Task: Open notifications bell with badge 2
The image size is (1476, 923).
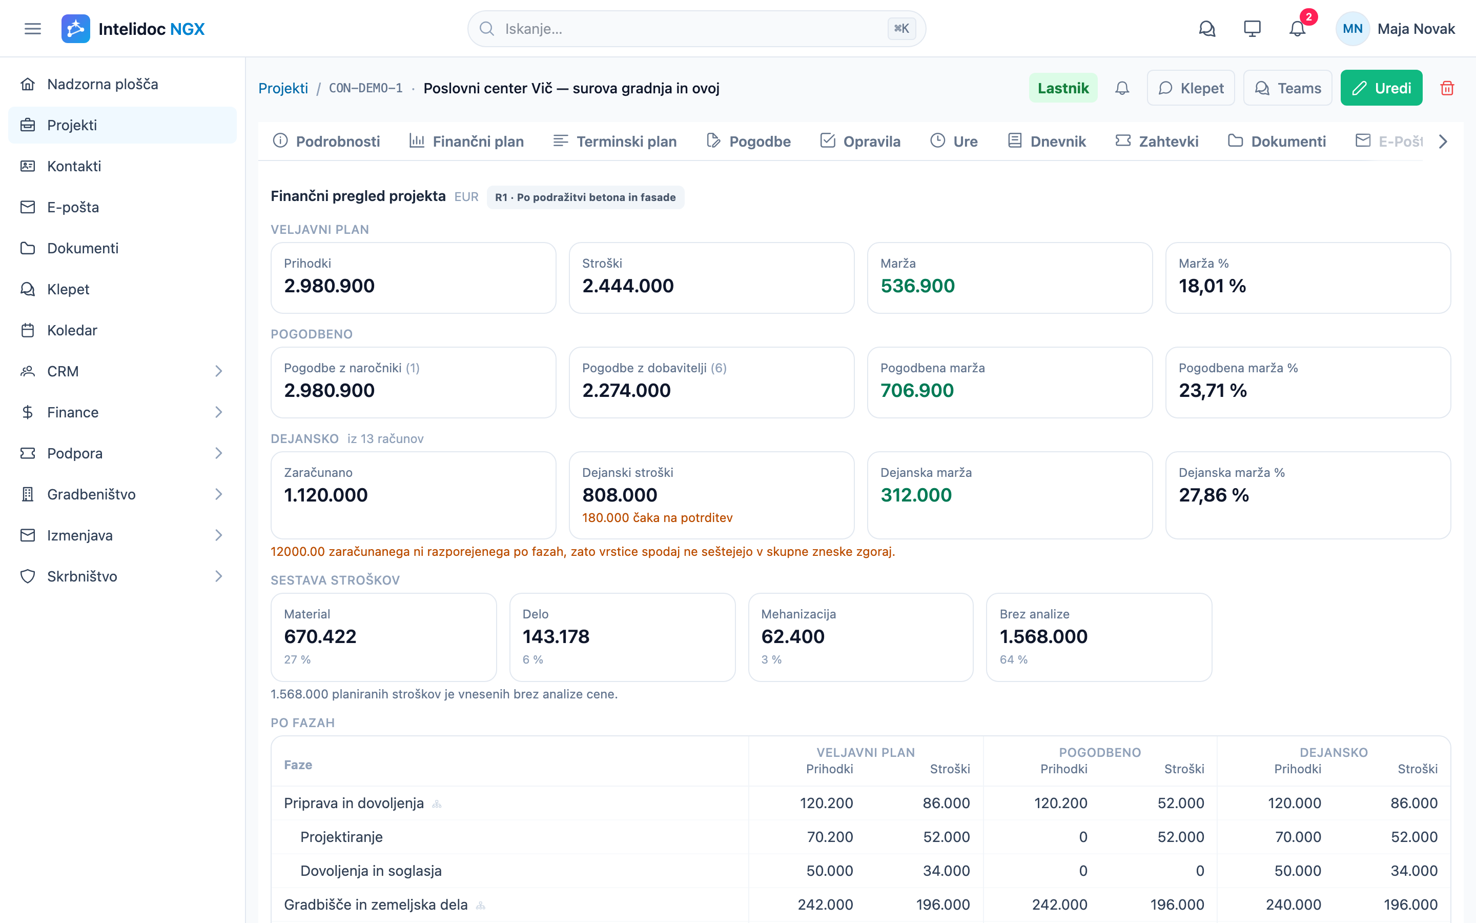Action: [x=1297, y=29]
